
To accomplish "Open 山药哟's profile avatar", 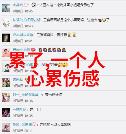I will click(x=6, y=8).
